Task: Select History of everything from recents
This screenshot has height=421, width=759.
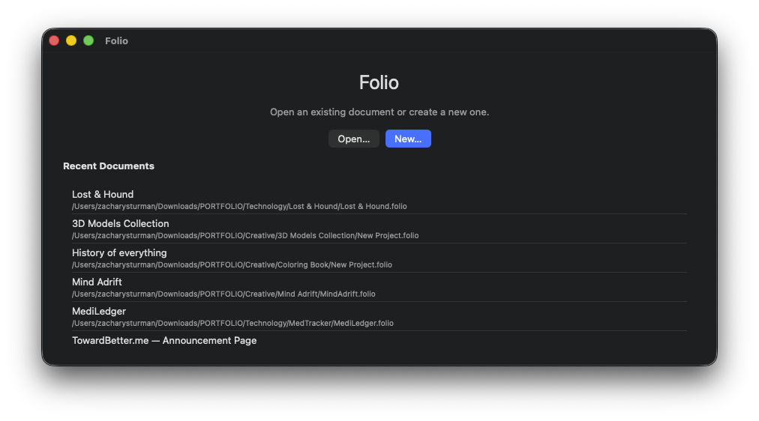Action: (x=119, y=252)
